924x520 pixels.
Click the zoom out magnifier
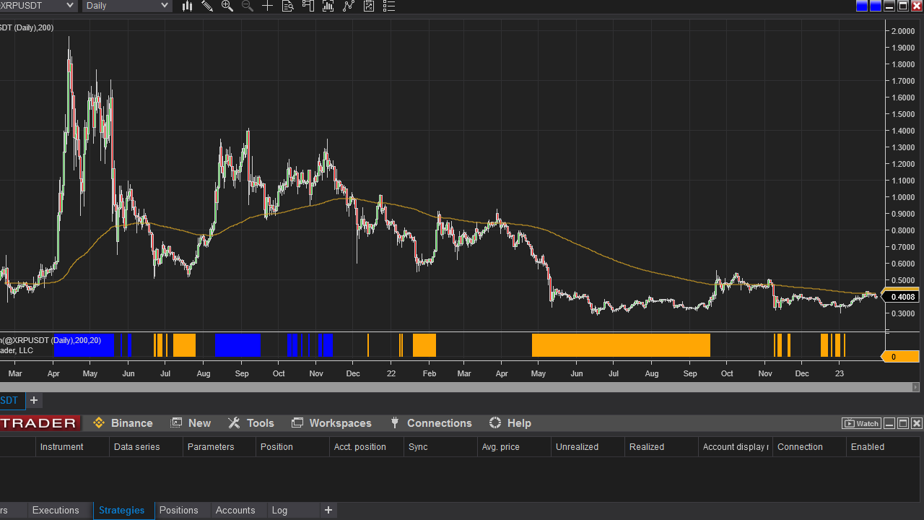click(248, 6)
